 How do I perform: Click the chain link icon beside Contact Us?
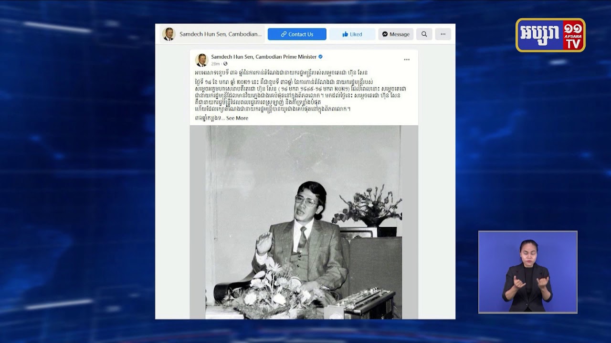click(284, 34)
